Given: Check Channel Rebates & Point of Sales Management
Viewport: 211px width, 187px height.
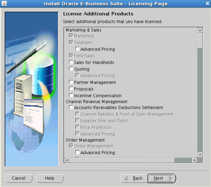Looking at the screenshot, I should click(77, 114).
